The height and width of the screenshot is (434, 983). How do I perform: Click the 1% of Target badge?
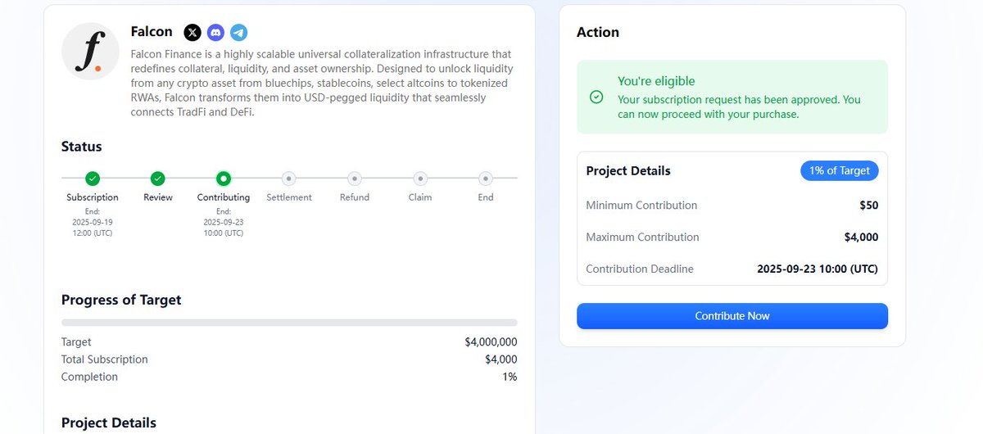point(839,170)
